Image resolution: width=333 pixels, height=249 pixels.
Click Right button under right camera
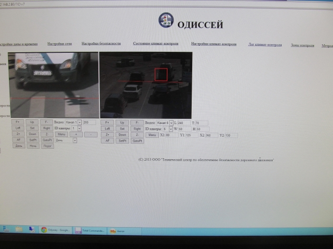137,129
